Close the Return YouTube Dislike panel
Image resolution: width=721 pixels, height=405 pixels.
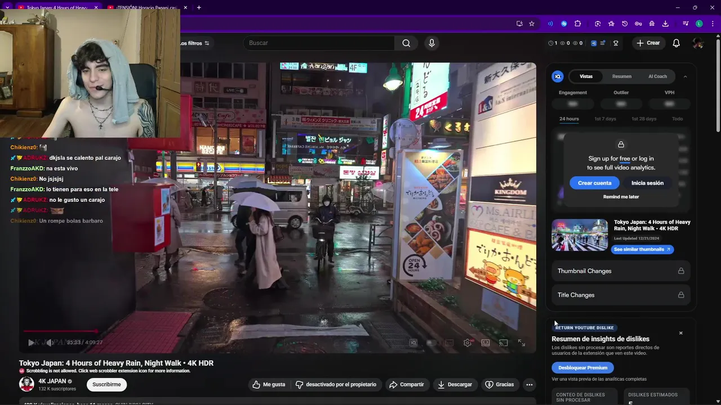pyautogui.click(x=680, y=334)
